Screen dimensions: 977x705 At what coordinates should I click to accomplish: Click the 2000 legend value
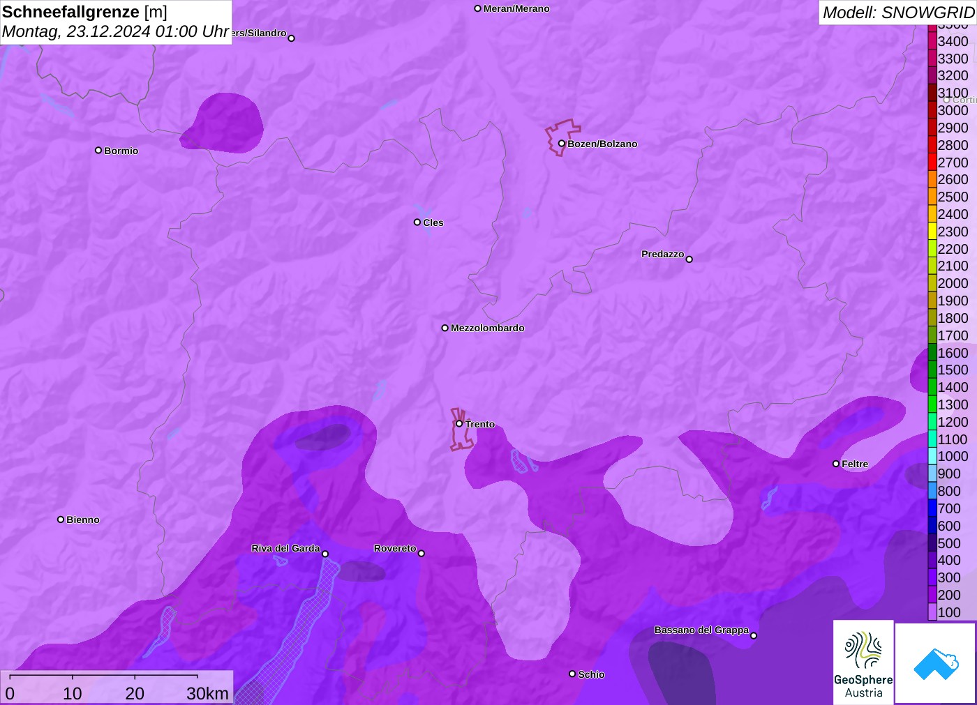tap(953, 283)
